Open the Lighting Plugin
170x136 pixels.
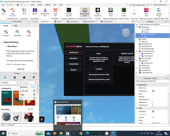pos(159,12)
